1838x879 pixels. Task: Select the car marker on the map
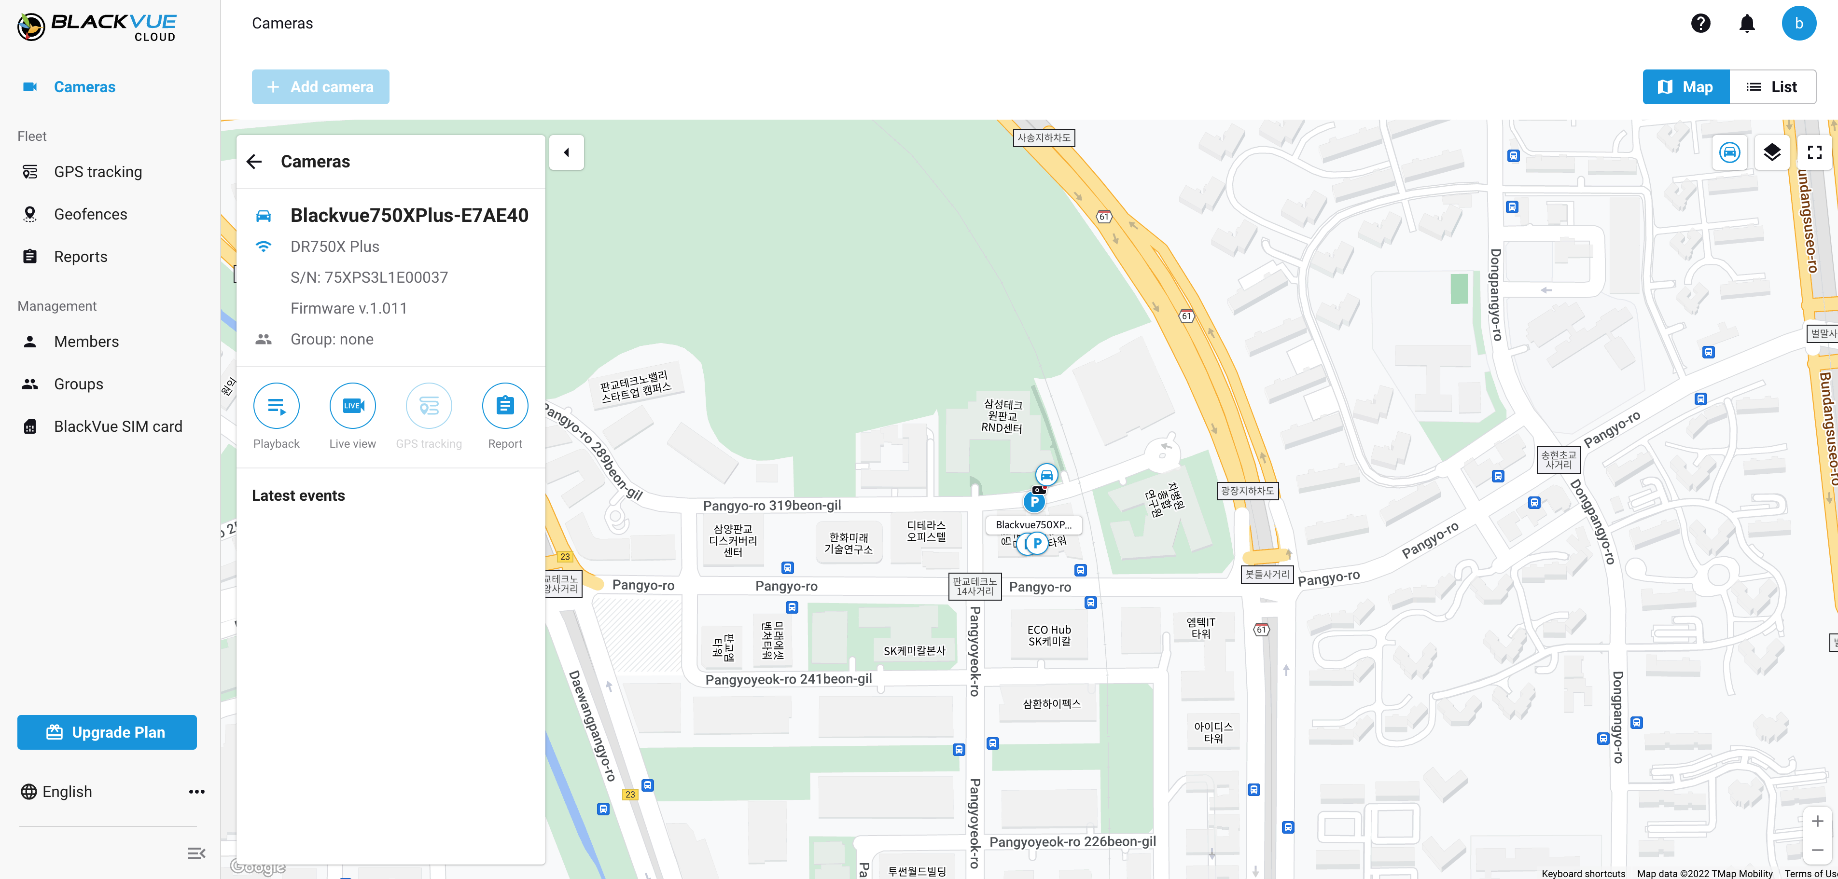1047,475
